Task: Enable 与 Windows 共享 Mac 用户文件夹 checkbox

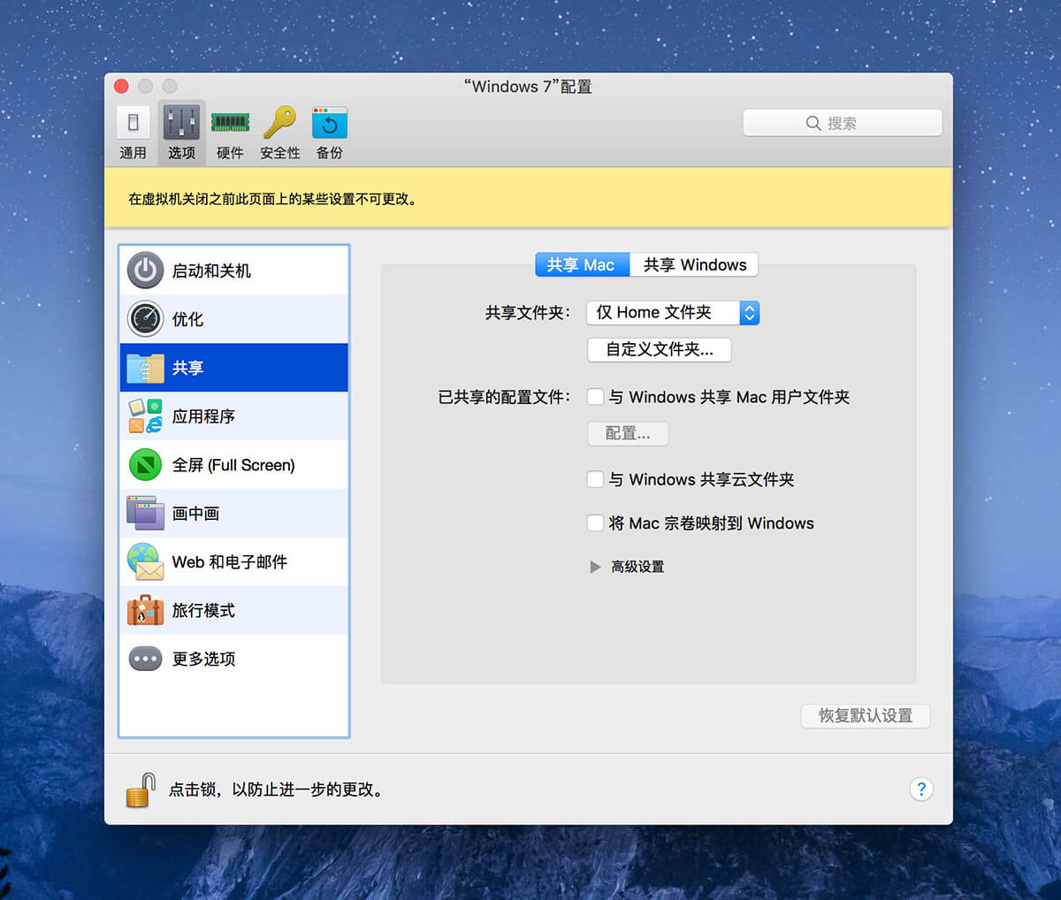Action: coord(596,397)
